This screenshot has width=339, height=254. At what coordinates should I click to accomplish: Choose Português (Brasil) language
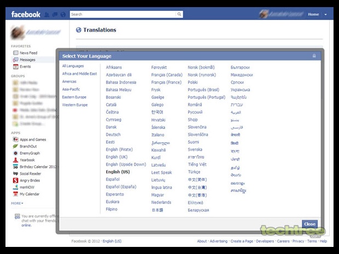pos(203,90)
